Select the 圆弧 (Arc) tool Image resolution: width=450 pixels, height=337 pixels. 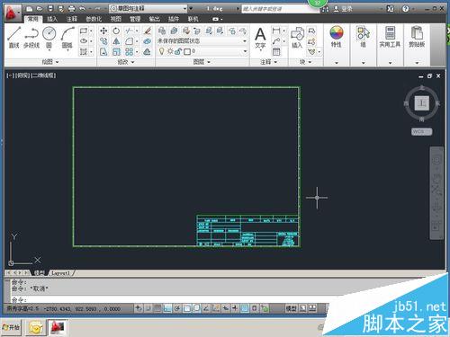[x=67, y=37]
